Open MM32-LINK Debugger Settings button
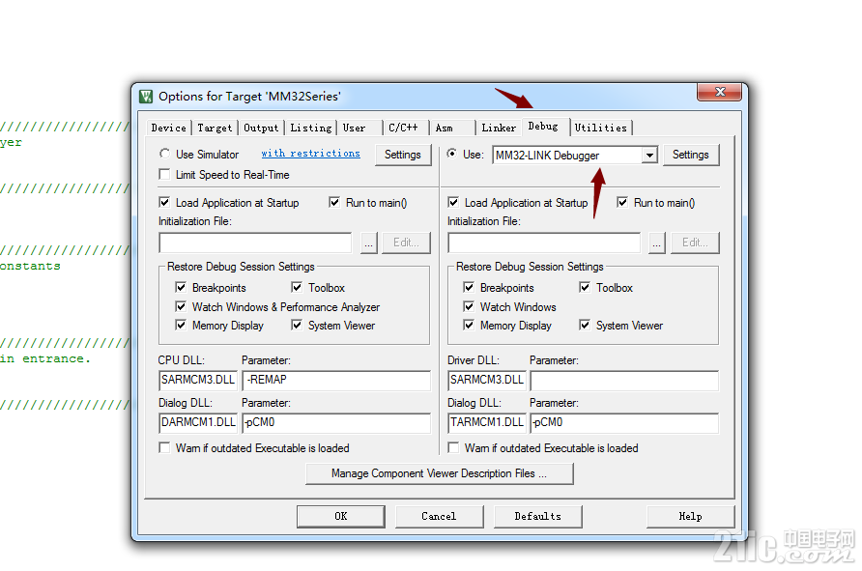This screenshot has height=571, width=862. [x=691, y=155]
